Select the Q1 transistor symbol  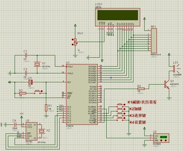point(167,85)
